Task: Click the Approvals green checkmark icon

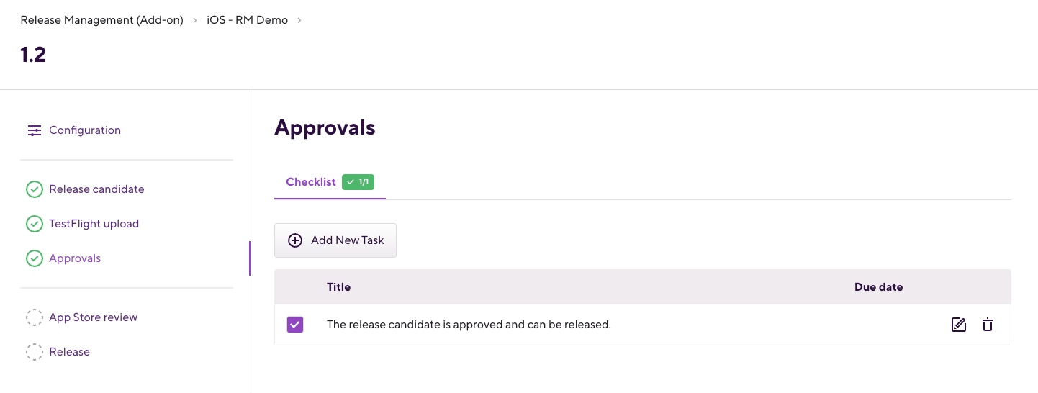Action: [x=35, y=258]
